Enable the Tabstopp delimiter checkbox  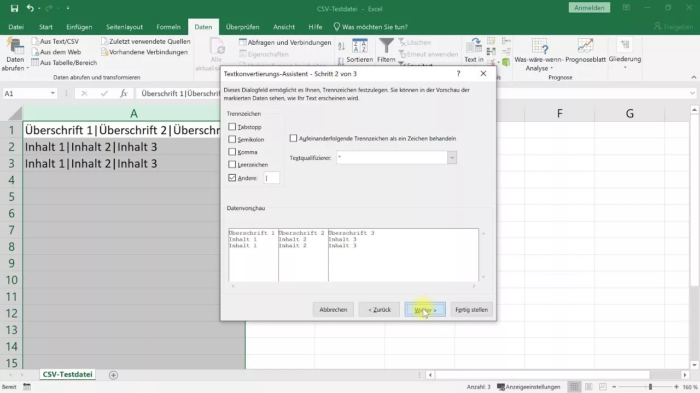click(x=232, y=127)
